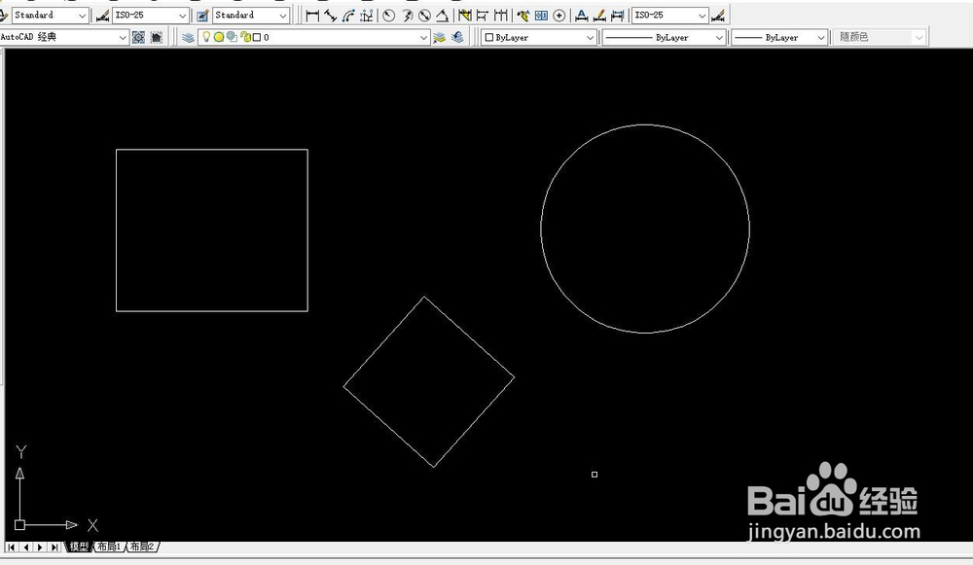
Task: Select the Dimension Update tool
Action: 618,16
